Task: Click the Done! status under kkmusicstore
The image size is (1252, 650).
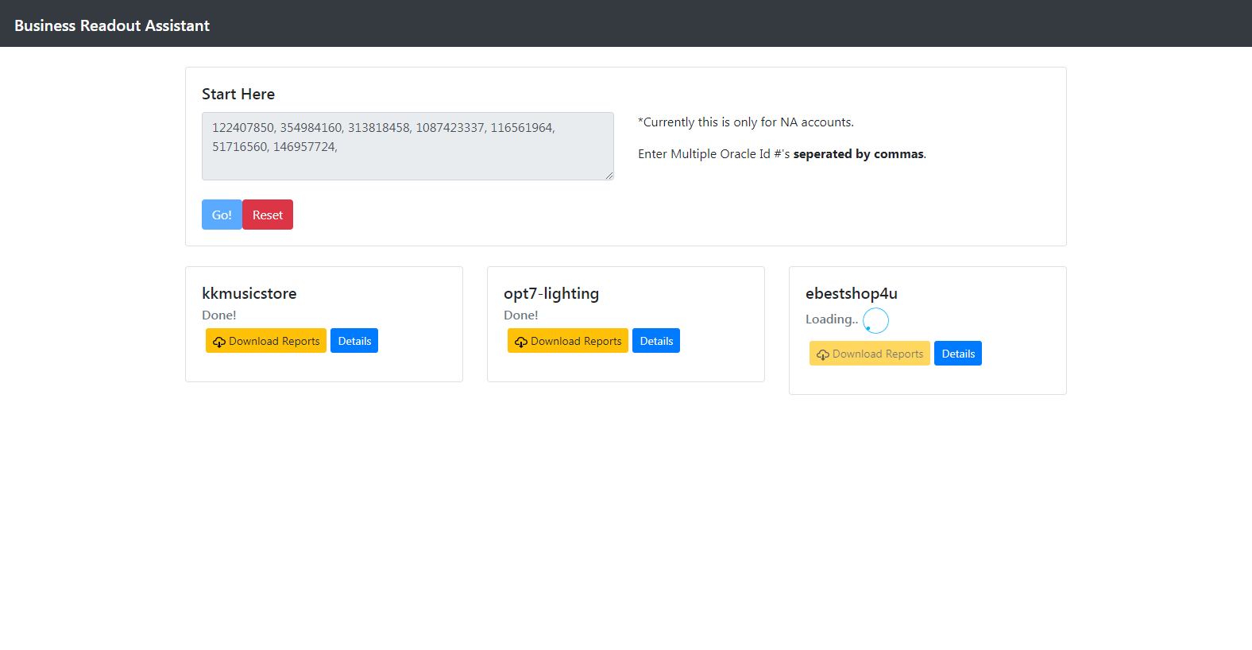Action: pos(219,315)
